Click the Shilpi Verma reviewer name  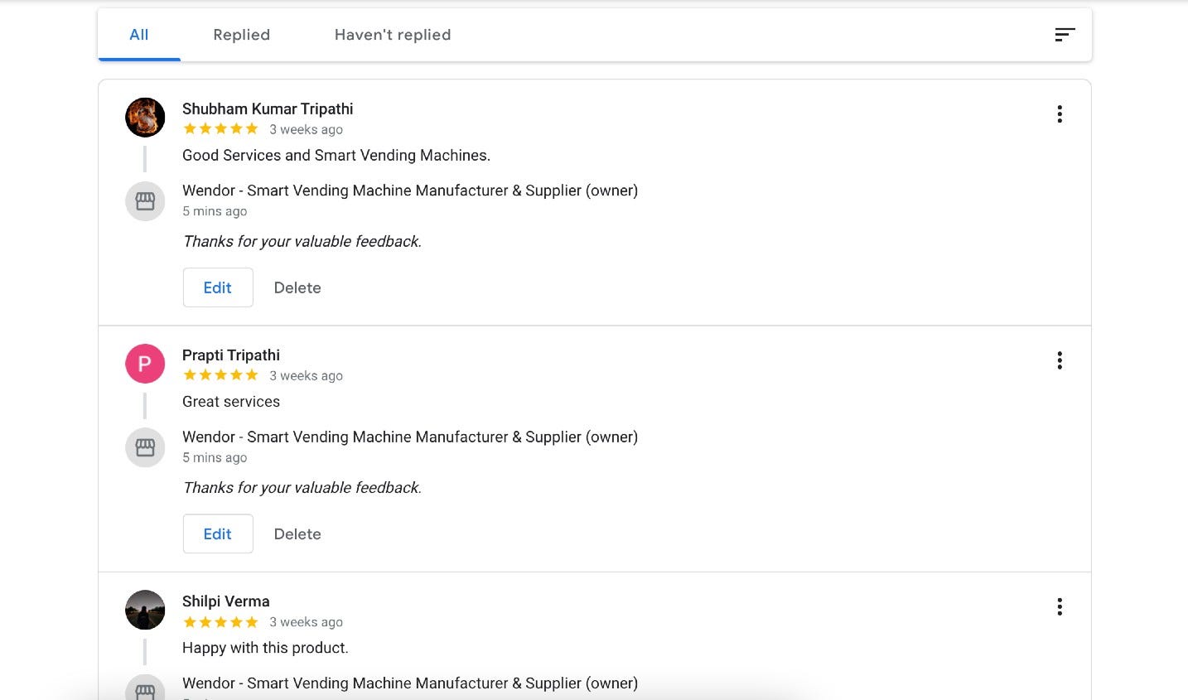tap(226, 601)
